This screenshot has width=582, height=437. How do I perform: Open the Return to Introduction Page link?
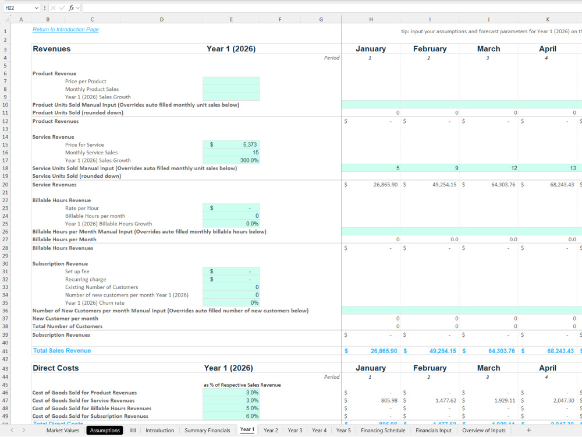[x=66, y=29]
